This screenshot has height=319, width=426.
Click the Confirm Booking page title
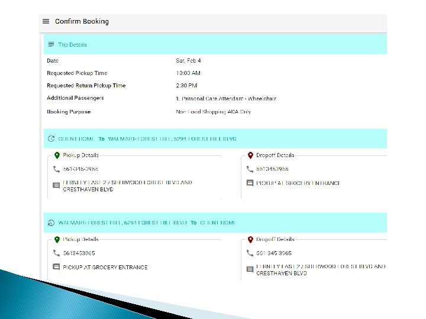[82, 21]
